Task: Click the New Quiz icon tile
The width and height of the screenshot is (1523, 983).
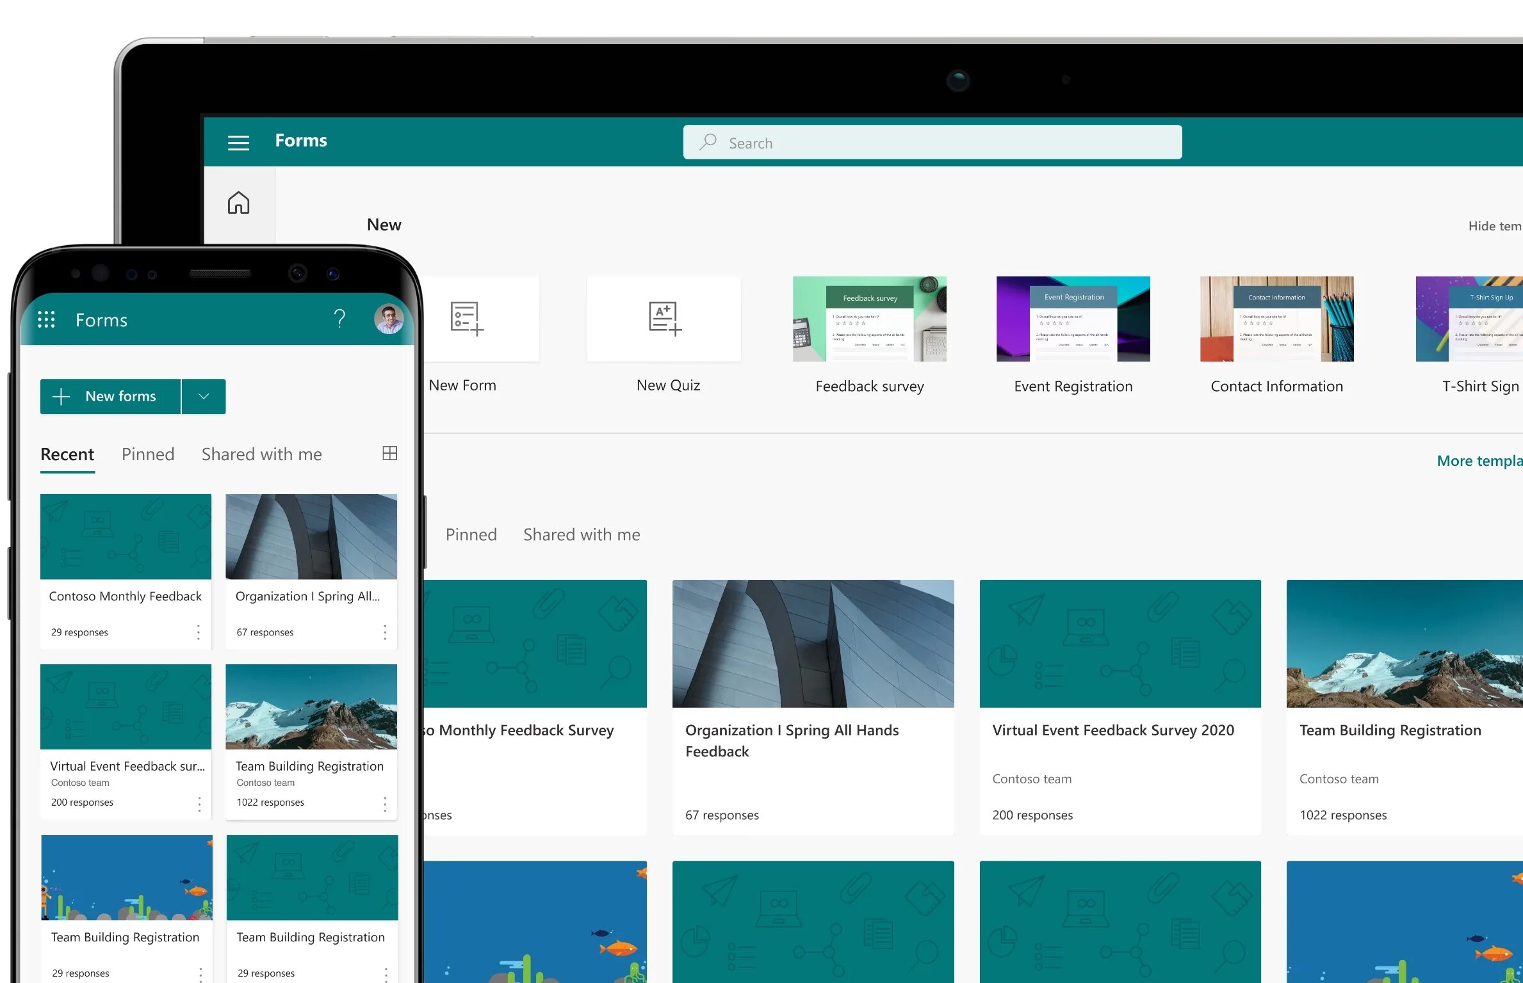Action: (x=664, y=319)
